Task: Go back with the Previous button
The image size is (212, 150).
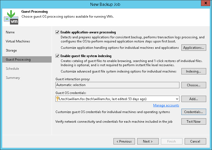Action: click(124, 141)
